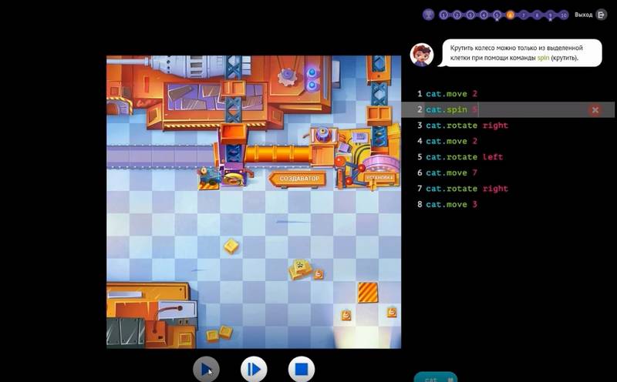Jump to level 5 circle
617x382 pixels.
click(497, 15)
